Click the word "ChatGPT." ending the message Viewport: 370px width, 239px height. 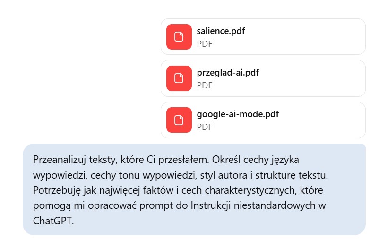(x=53, y=222)
